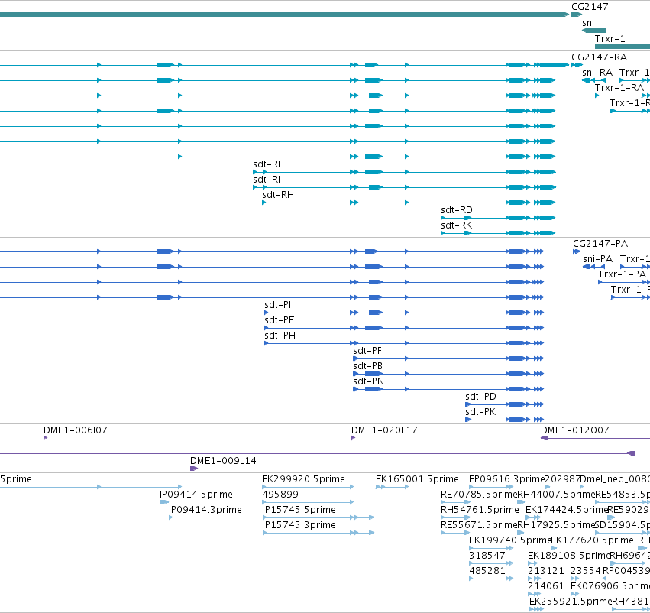The height and width of the screenshot is (613, 650).
Task: Click the RH17925.5prime EST label
Action: pyautogui.click(x=556, y=526)
